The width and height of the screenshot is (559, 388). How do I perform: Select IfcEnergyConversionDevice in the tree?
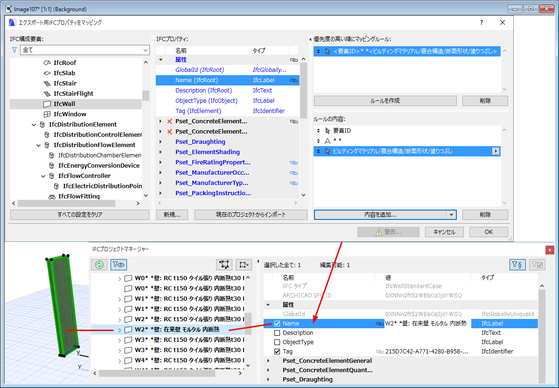pos(99,166)
